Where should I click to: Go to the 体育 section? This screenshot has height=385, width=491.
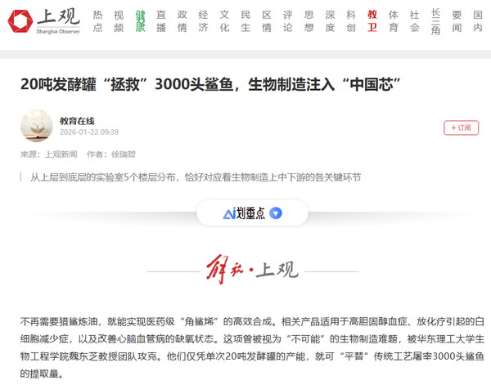tap(394, 21)
